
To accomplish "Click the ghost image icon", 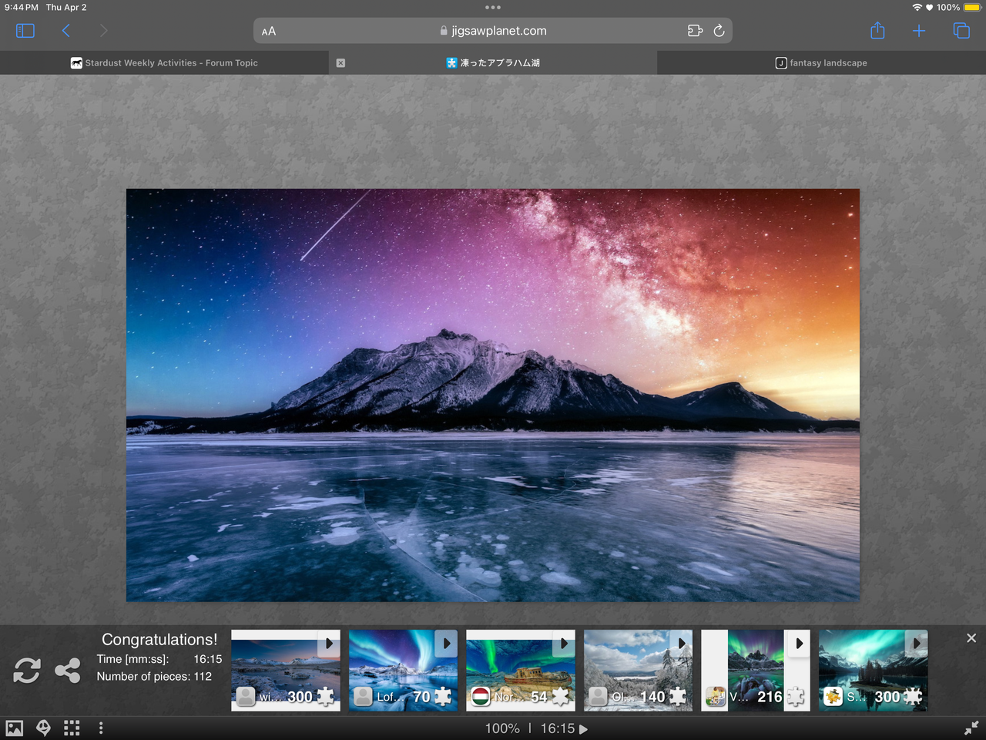I will 44,728.
